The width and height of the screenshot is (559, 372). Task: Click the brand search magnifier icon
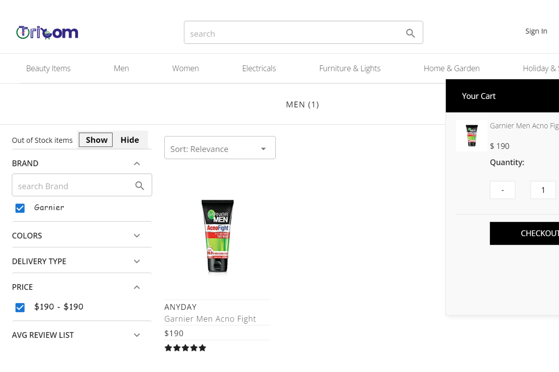pyautogui.click(x=140, y=186)
